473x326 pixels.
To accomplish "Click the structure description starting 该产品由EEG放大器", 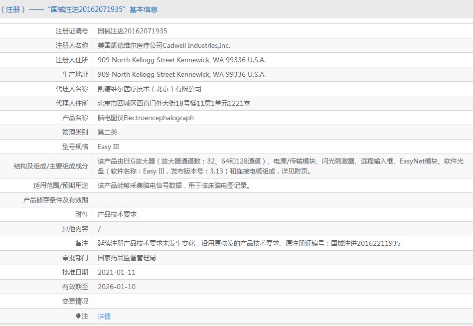I will [x=281, y=166].
